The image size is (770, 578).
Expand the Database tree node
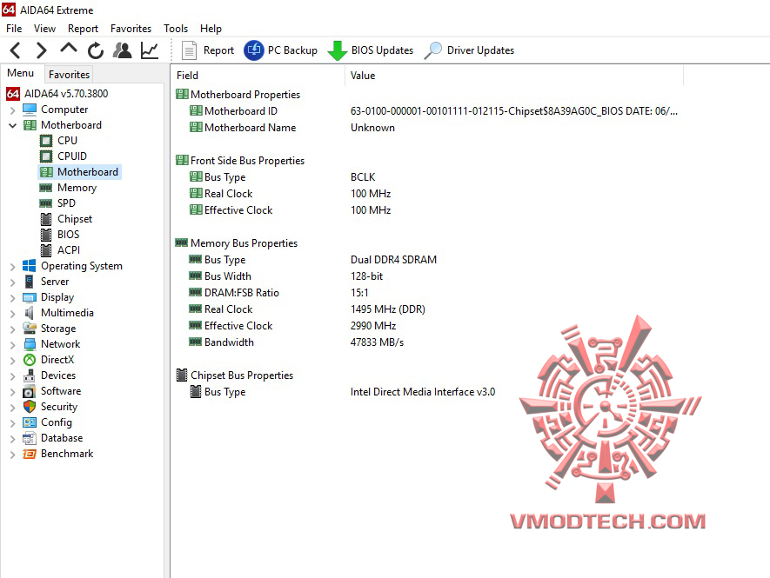[12, 439]
